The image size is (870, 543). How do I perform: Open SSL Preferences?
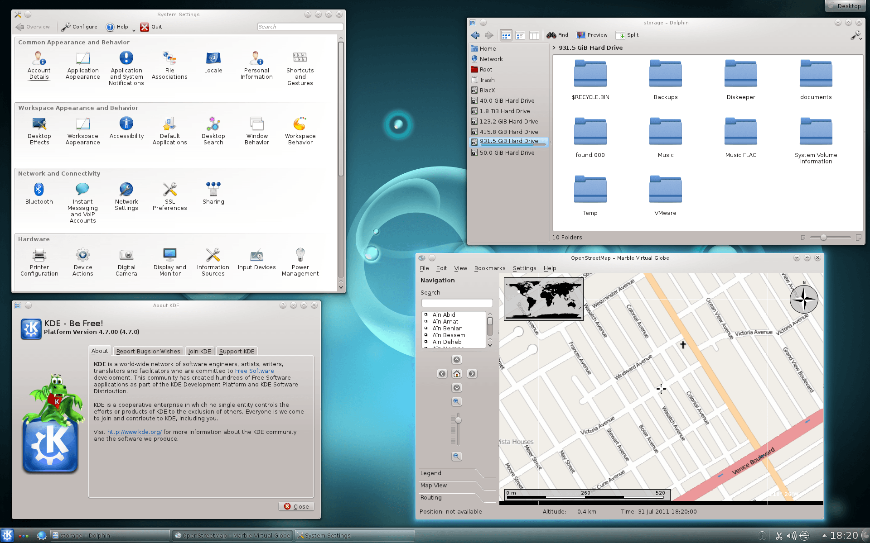pos(169,196)
